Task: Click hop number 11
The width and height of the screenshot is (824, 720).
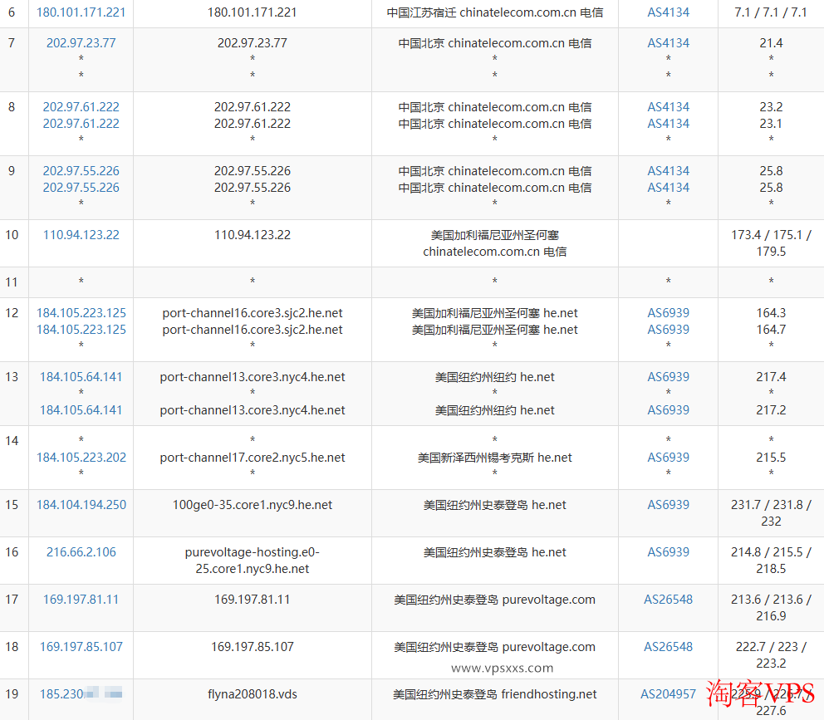Action: [x=12, y=282]
